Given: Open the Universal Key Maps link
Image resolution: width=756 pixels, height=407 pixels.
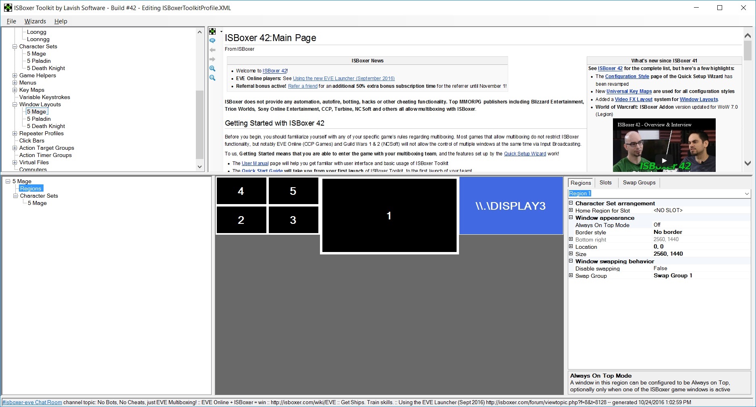Looking at the screenshot, I should click(629, 91).
